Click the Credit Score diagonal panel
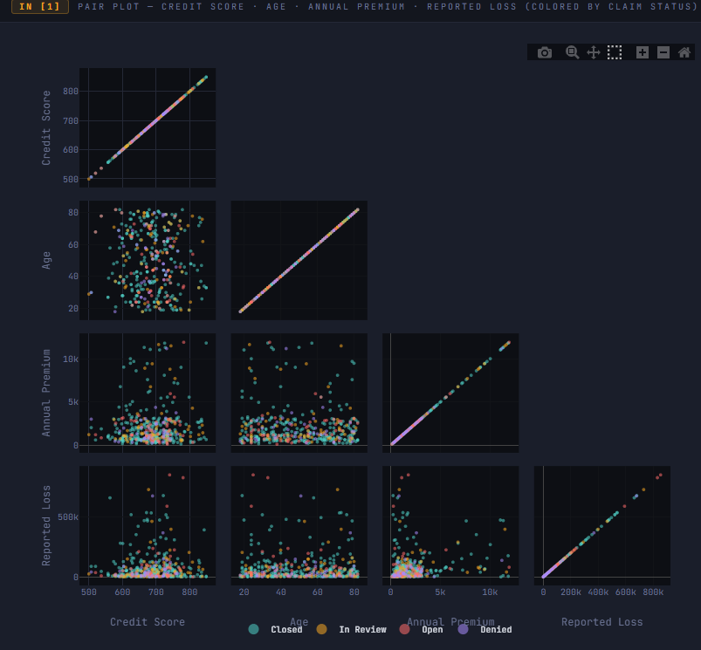This screenshot has width=701, height=650. tap(148, 127)
